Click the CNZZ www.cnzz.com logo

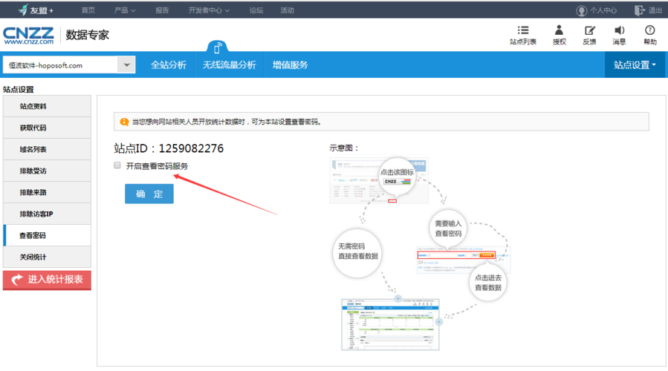pos(28,36)
